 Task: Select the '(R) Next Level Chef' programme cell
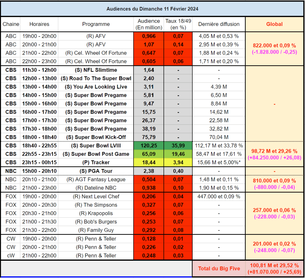click(96, 197)
